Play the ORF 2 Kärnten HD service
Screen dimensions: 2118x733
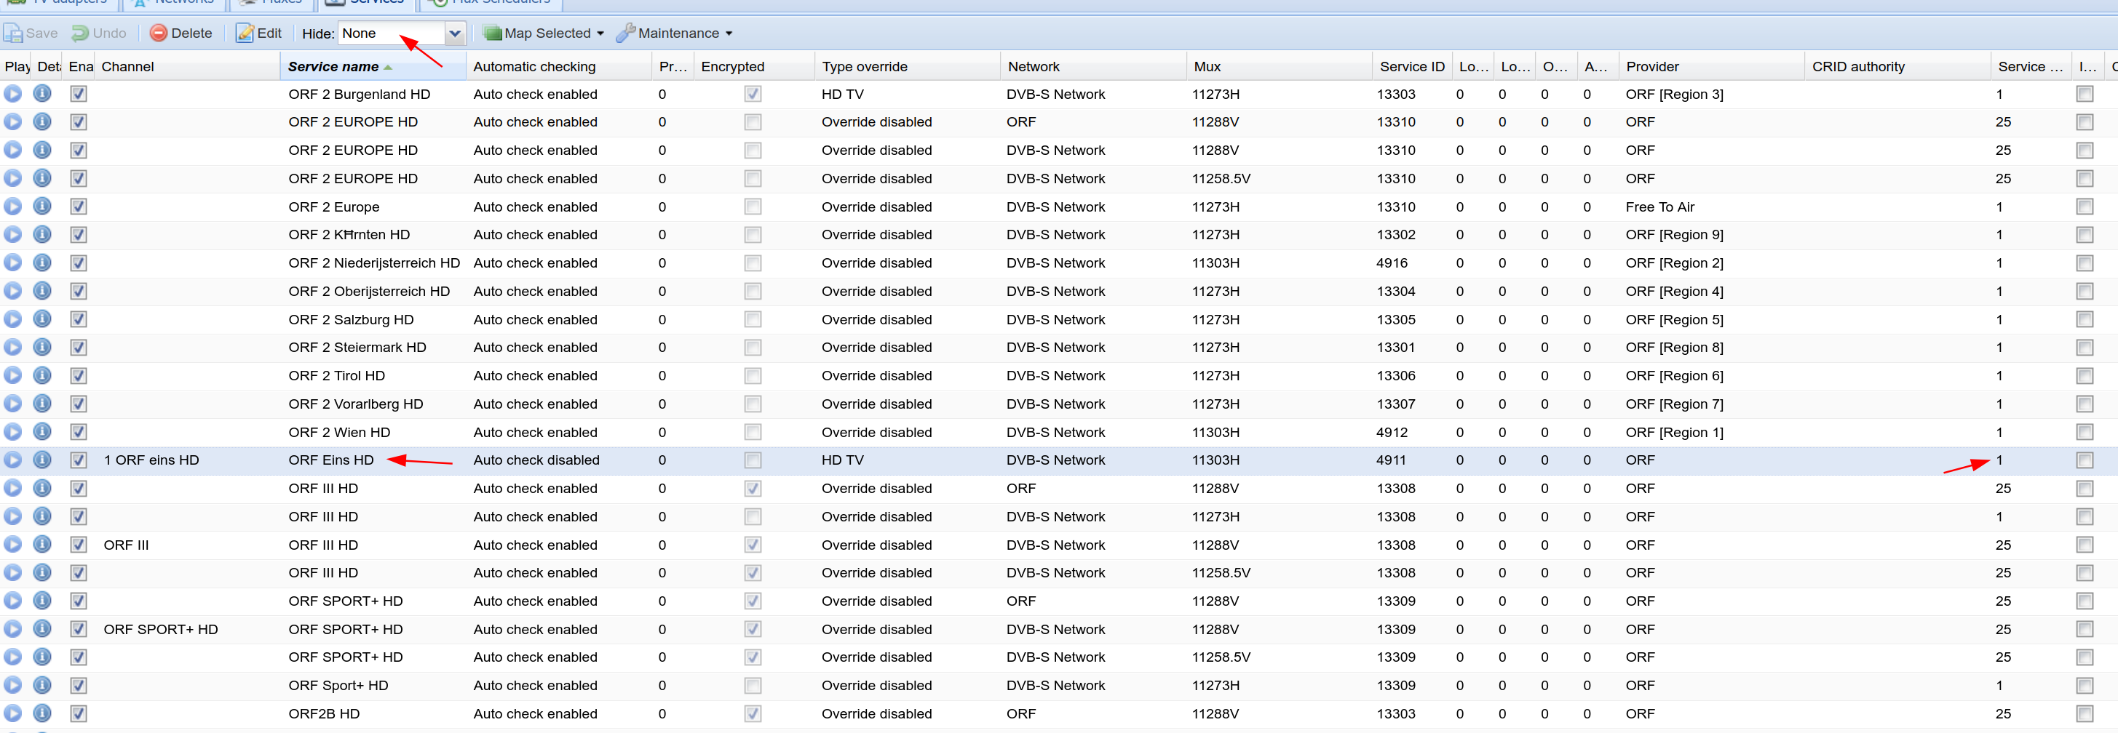12,235
